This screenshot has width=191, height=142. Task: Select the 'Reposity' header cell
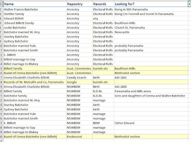pos(79,4)
